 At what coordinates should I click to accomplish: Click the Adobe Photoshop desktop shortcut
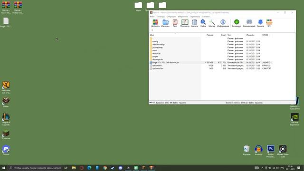[x=271, y=151]
